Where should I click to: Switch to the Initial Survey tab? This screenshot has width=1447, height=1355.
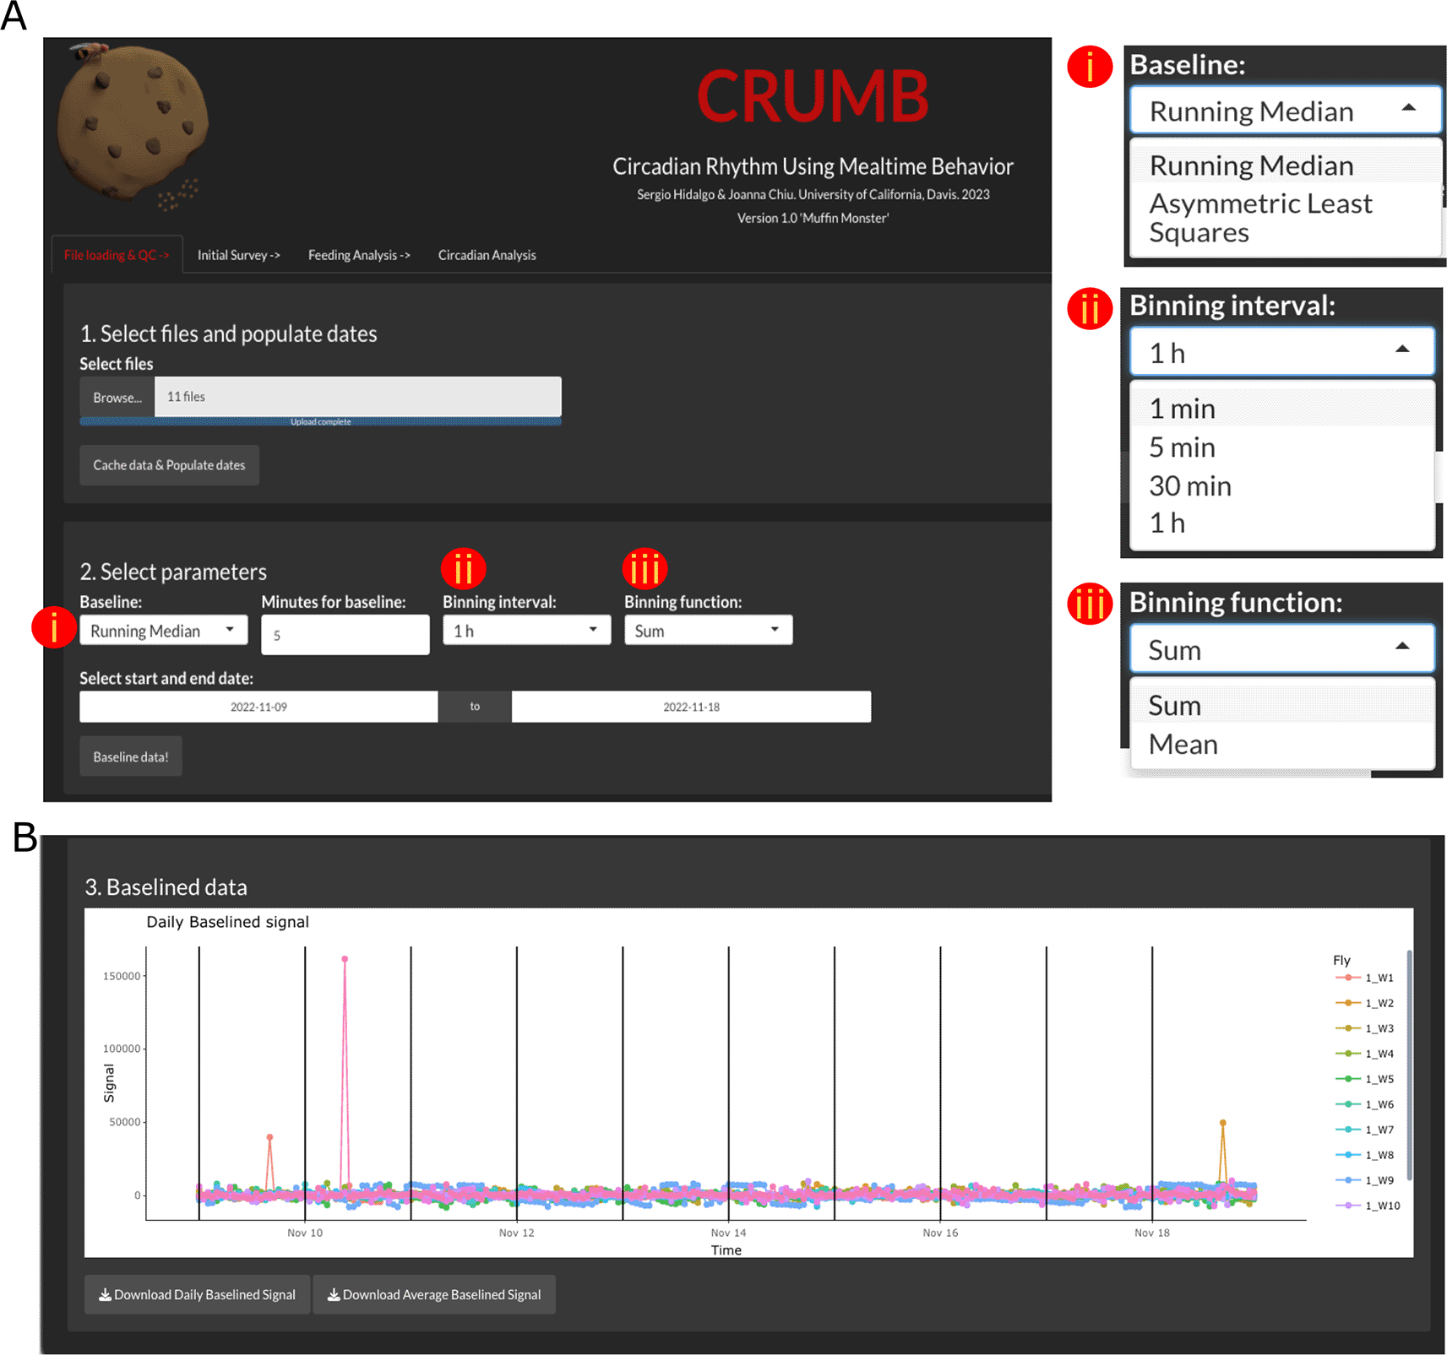[238, 255]
